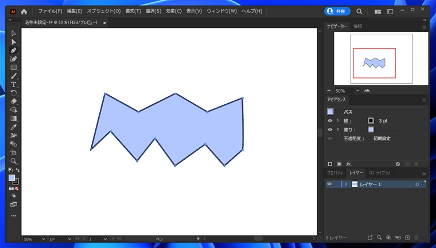Select the Rotate tool
Screen dimensions: 436x248
(13, 93)
